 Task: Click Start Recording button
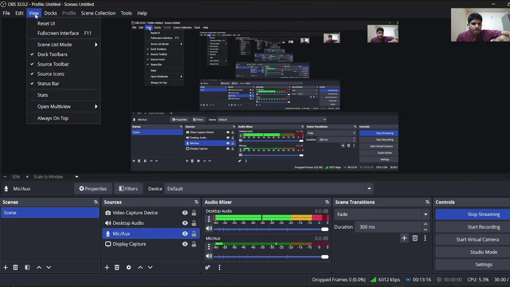pos(473,227)
